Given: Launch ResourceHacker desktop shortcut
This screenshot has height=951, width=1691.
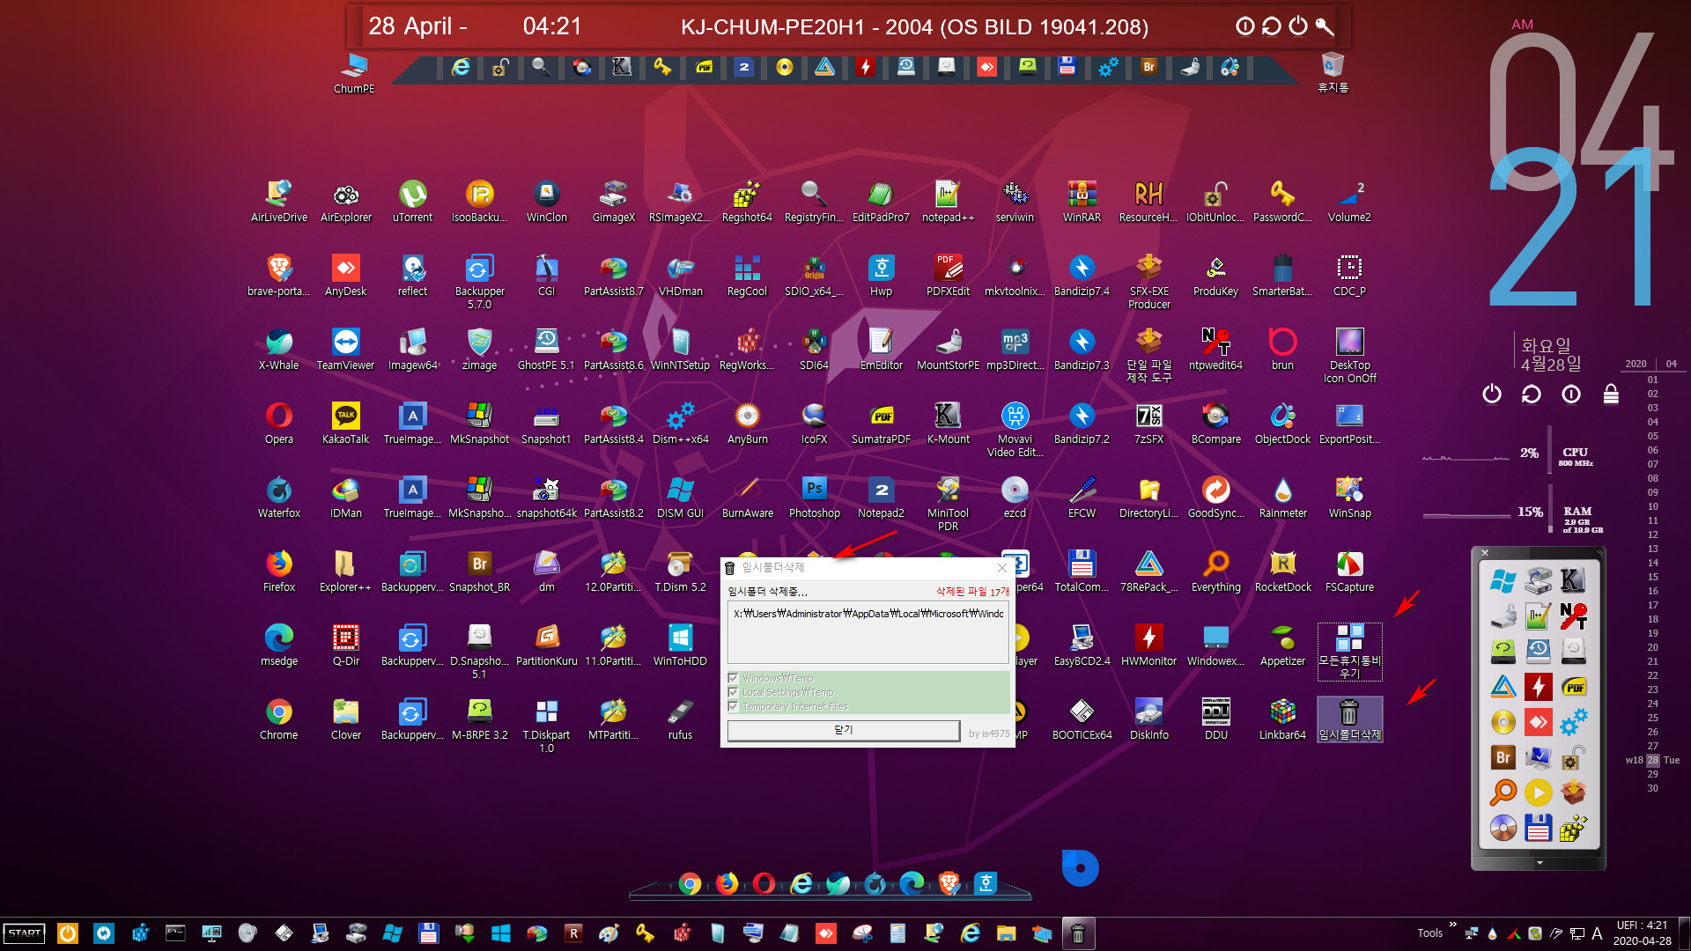Looking at the screenshot, I should pyautogui.click(x=1148, y=202).
